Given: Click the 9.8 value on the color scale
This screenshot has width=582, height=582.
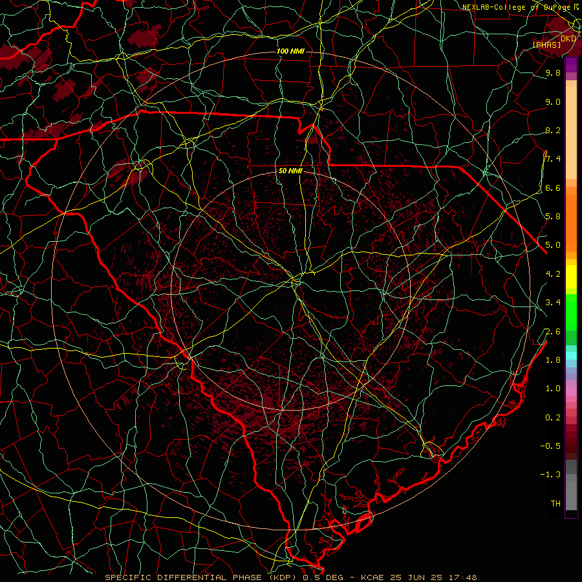Looking at the screenshot, I should click(x=553, y=72).
